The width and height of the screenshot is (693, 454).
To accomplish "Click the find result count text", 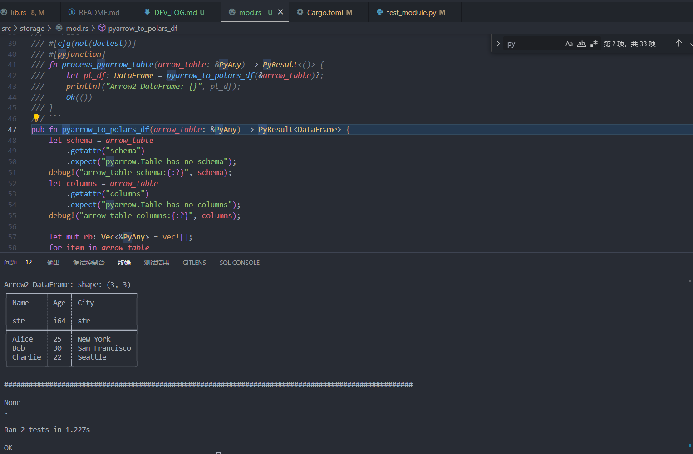I will pos(629,44).
